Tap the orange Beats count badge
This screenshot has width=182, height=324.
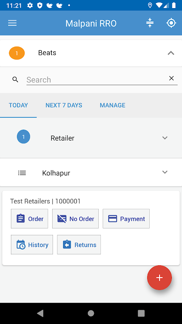[x=17, y=53]
